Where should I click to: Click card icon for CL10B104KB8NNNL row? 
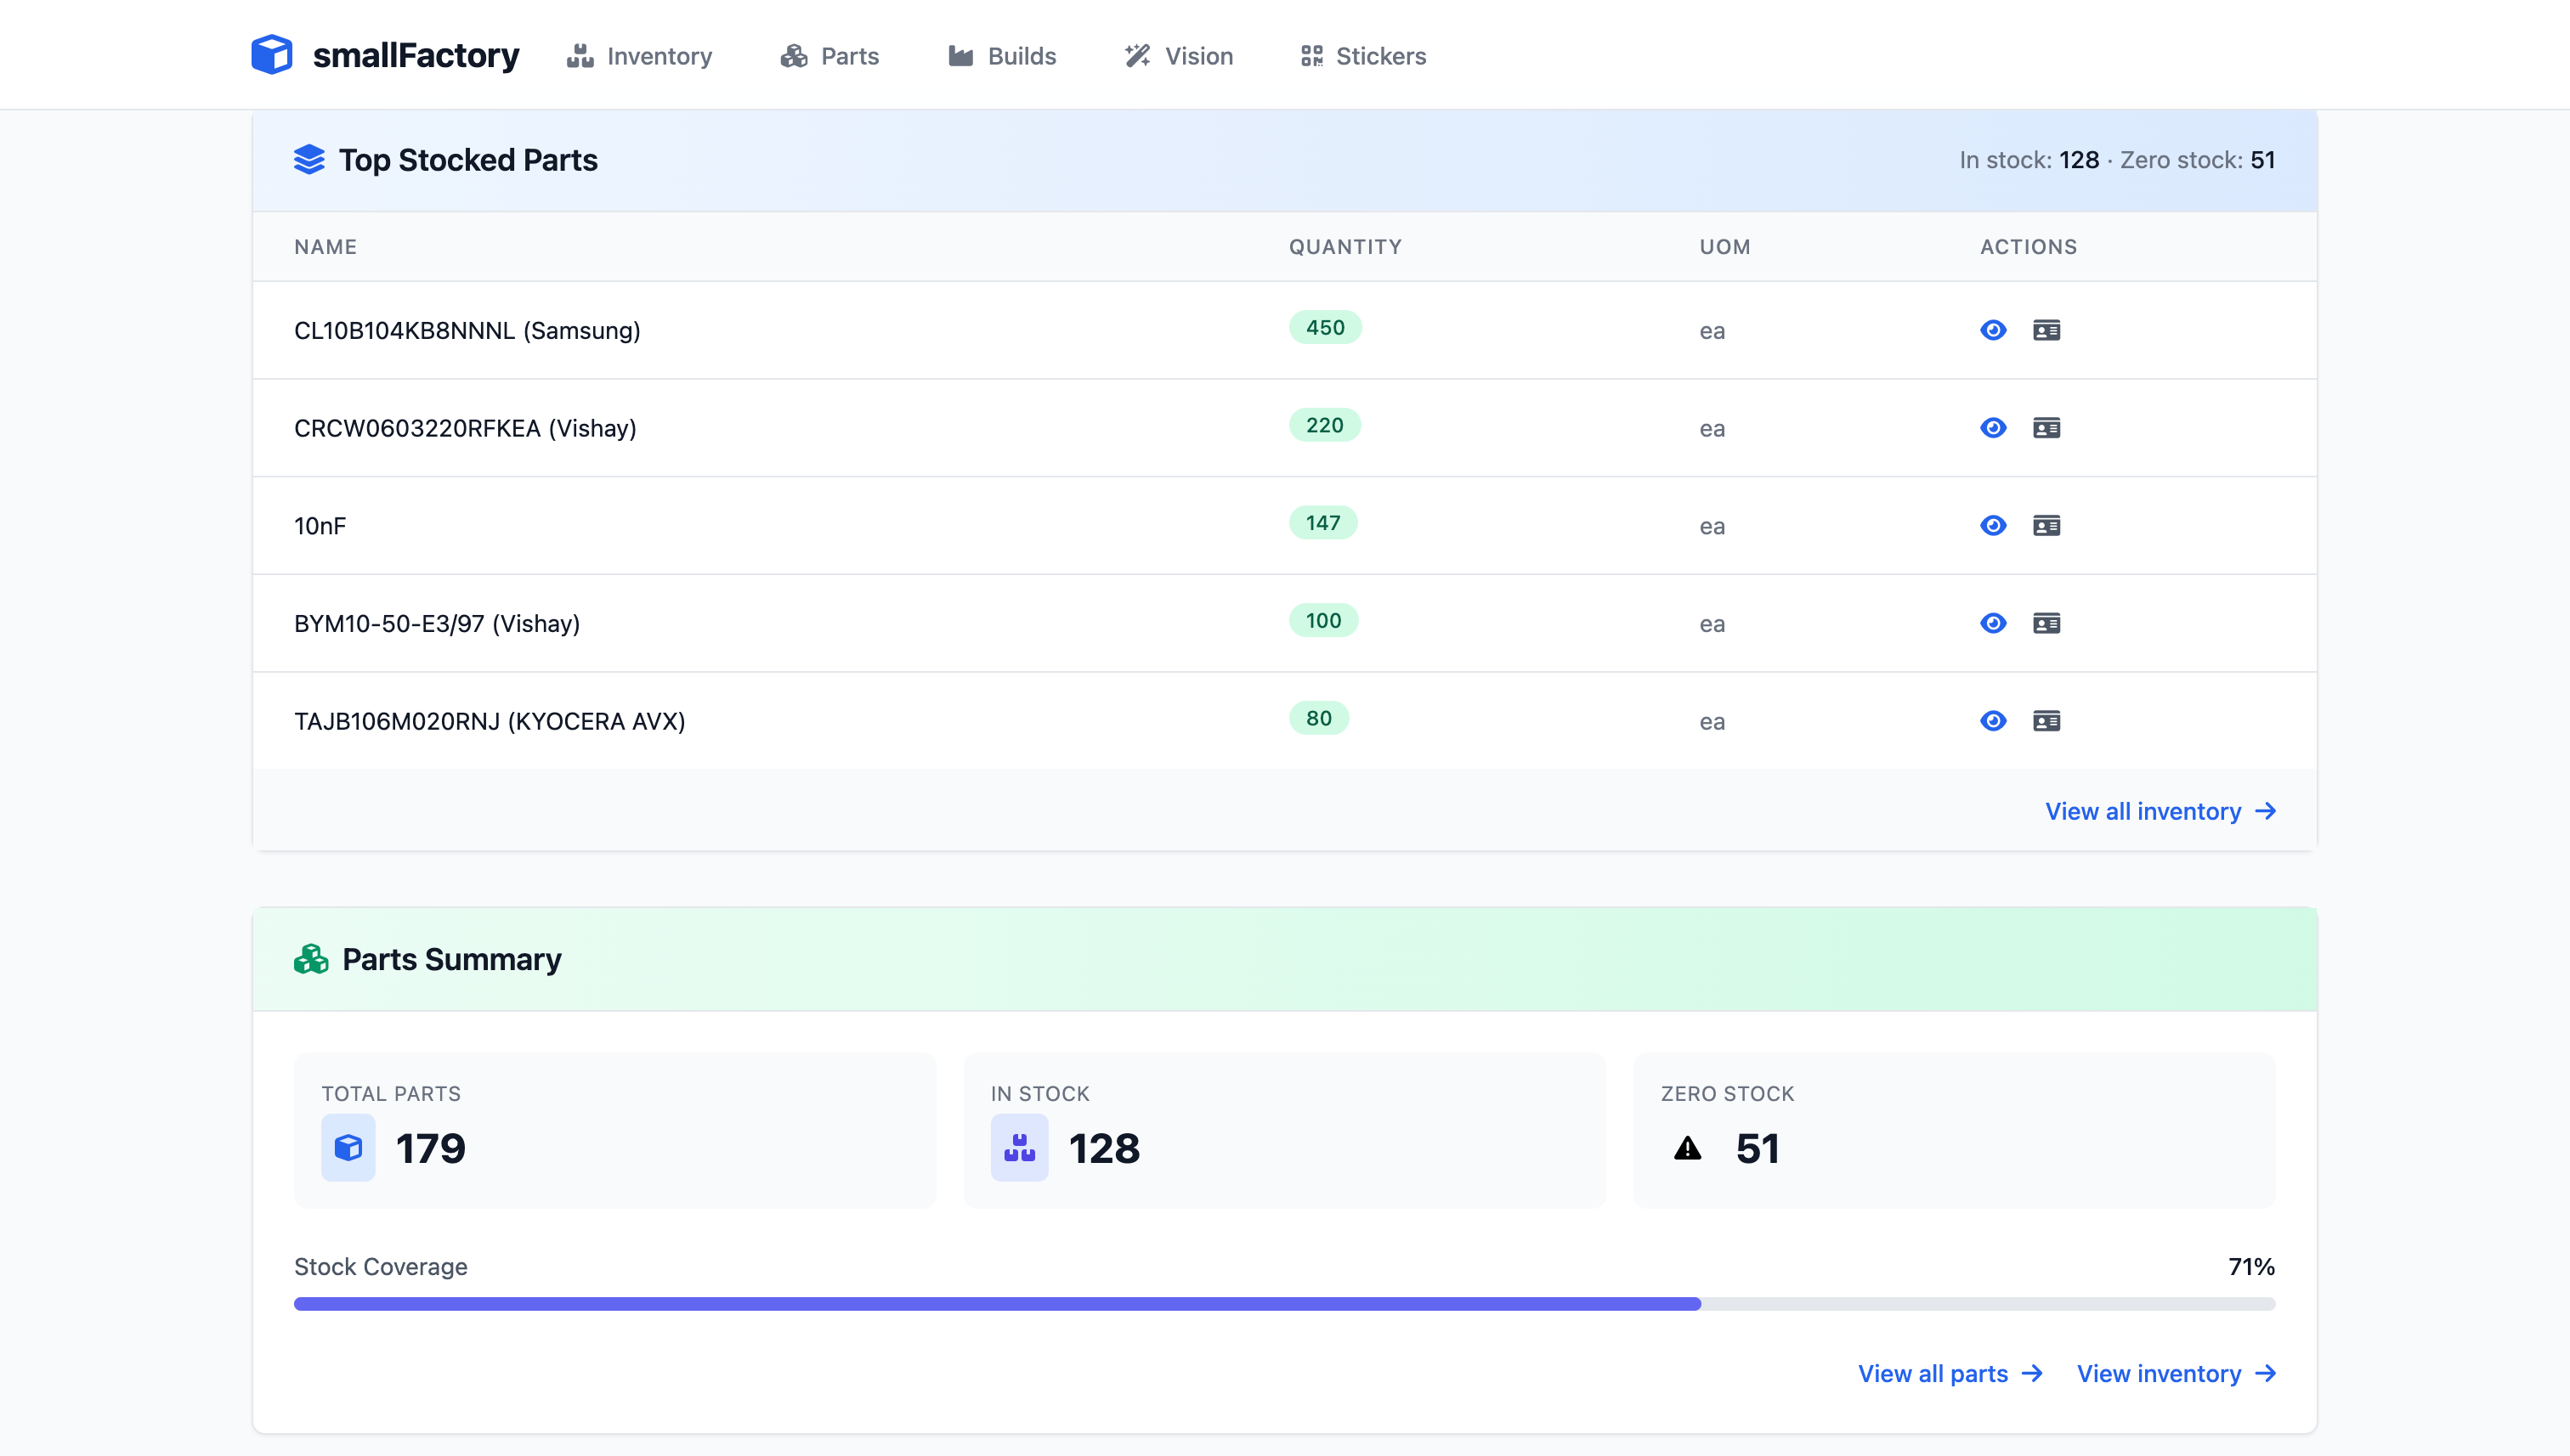coord(2046,330)
